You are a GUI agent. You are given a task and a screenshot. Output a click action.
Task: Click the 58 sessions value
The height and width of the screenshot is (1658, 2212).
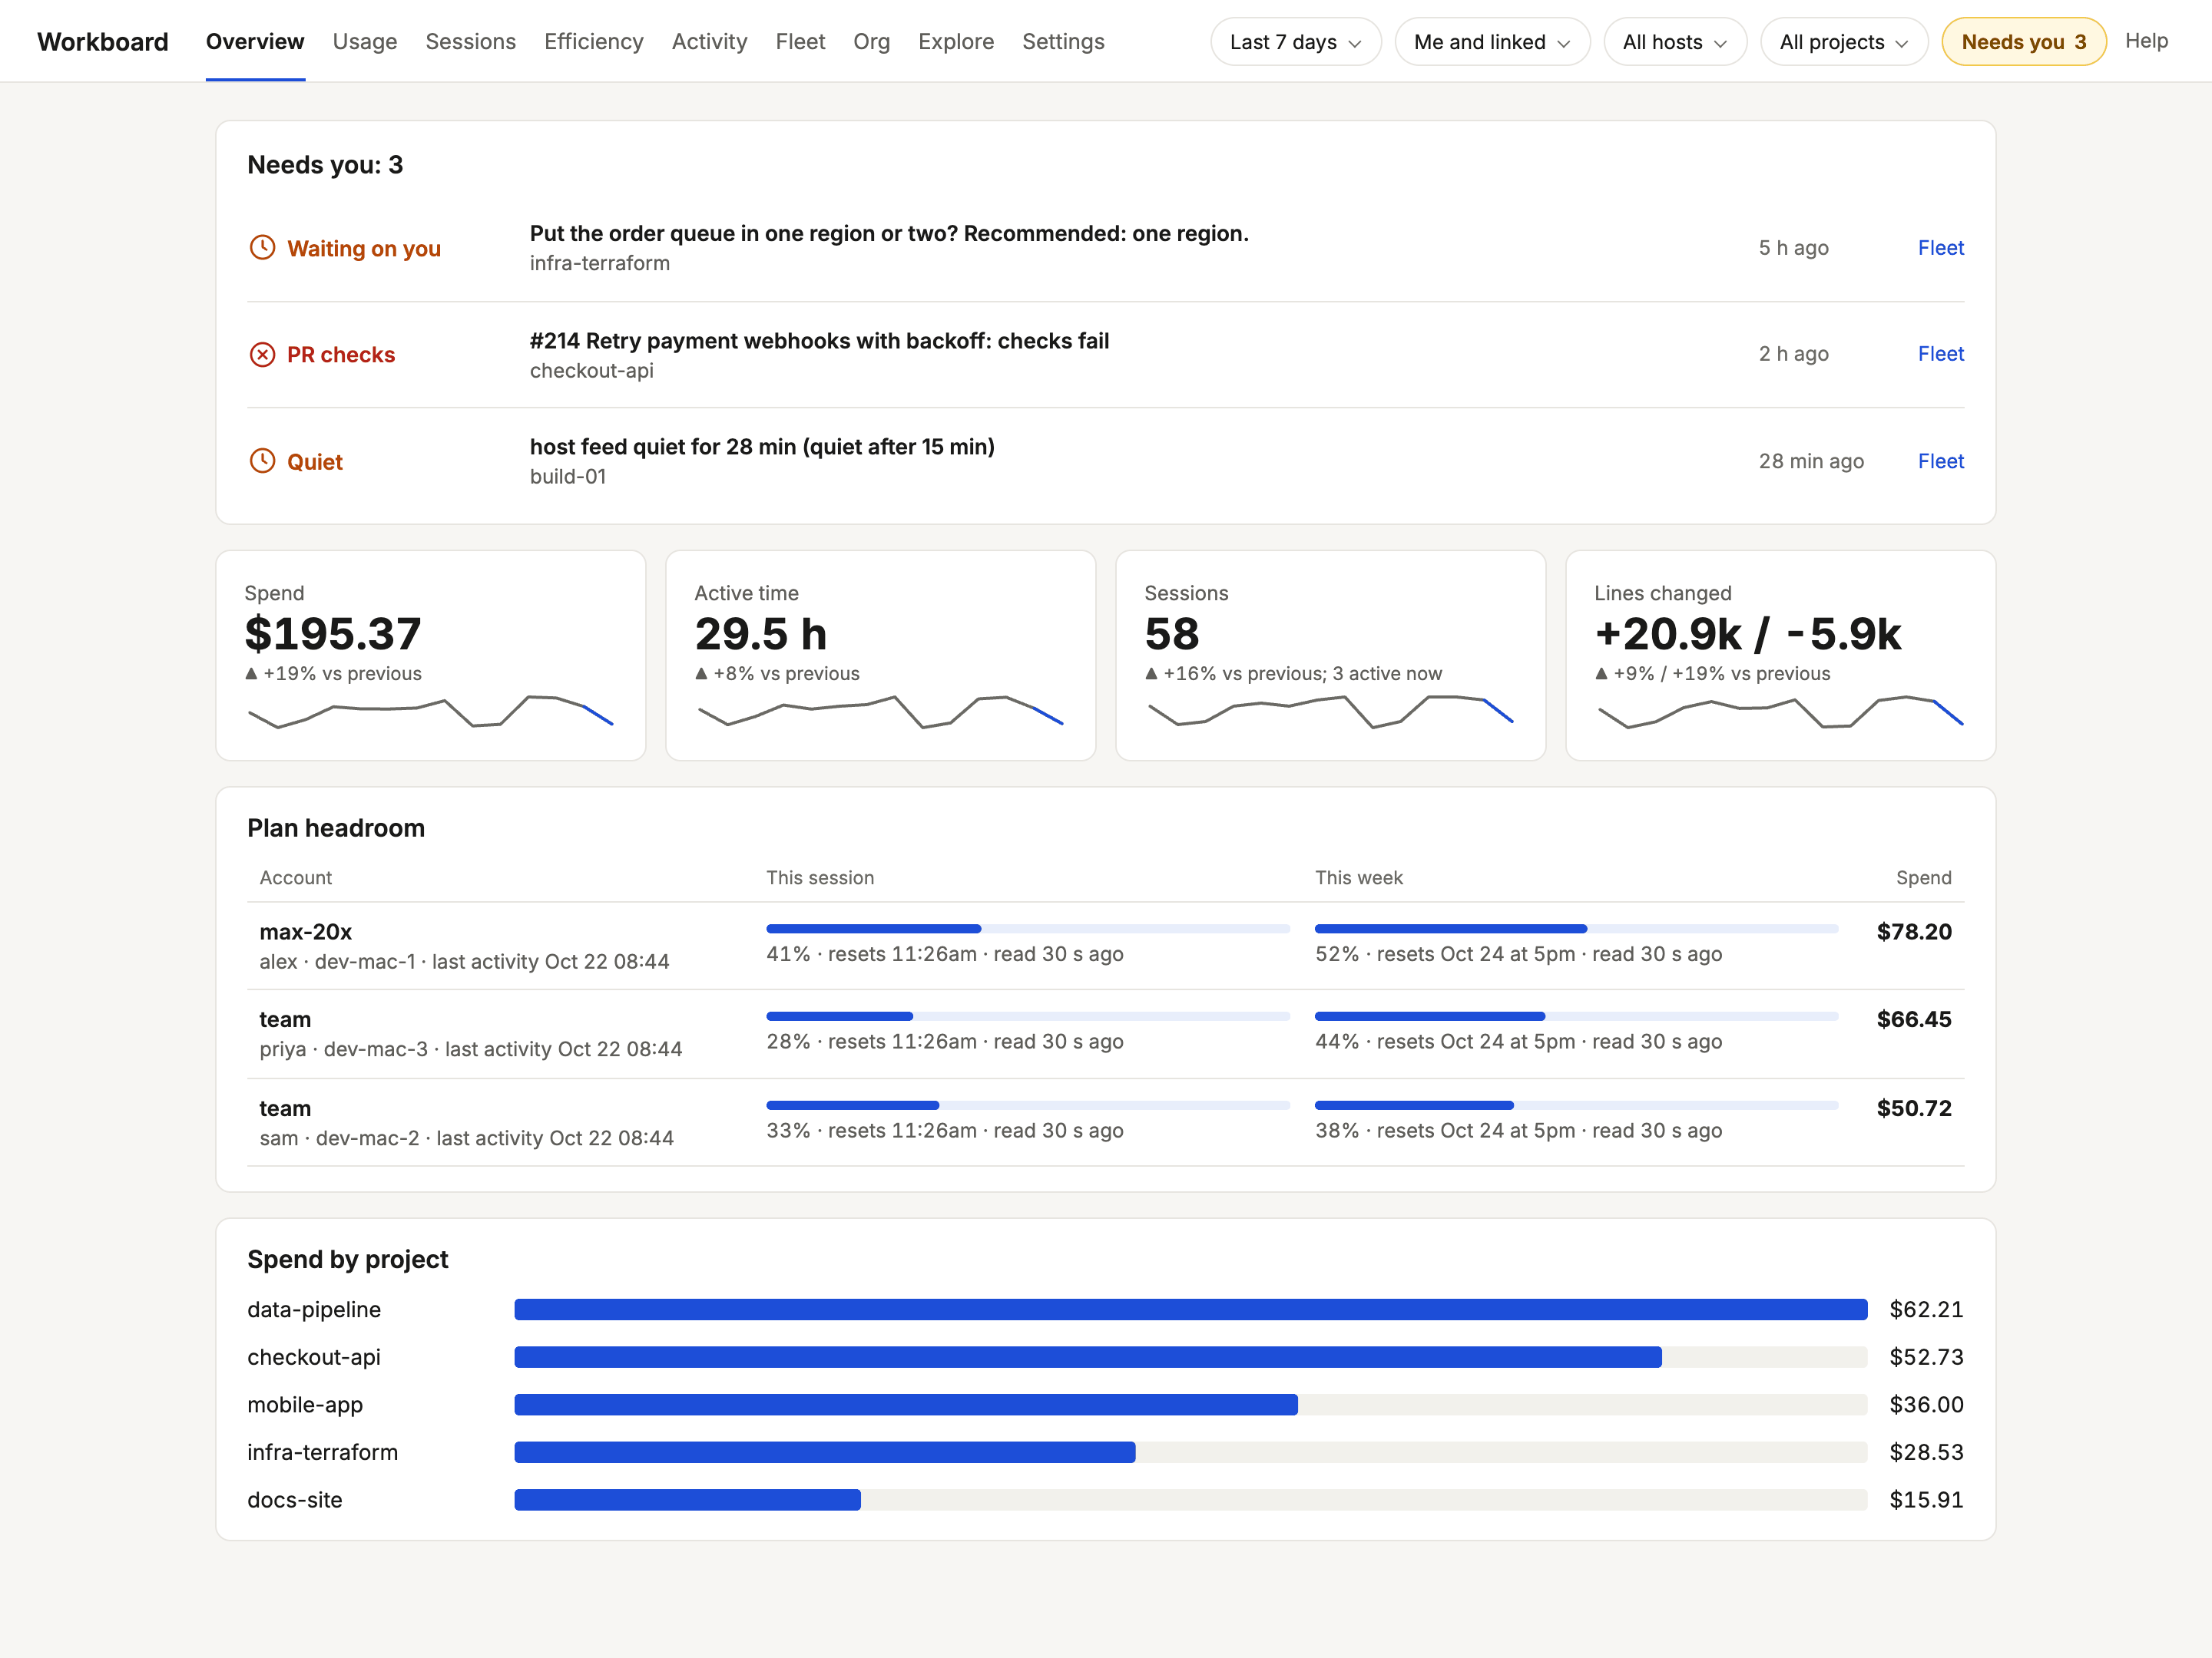(x=1172, y=633)
